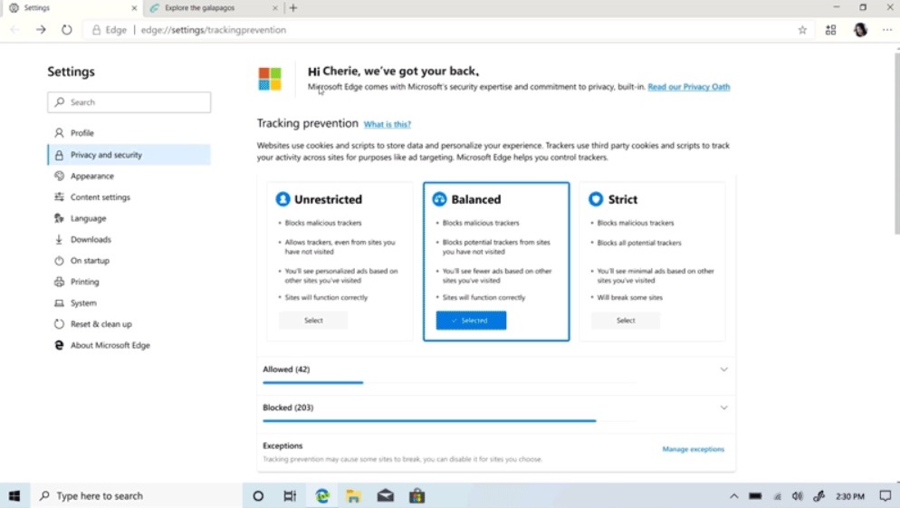This screenshot has height=508, width=900.
Task: Click Manage exceptions link
Action: (694, 449)
